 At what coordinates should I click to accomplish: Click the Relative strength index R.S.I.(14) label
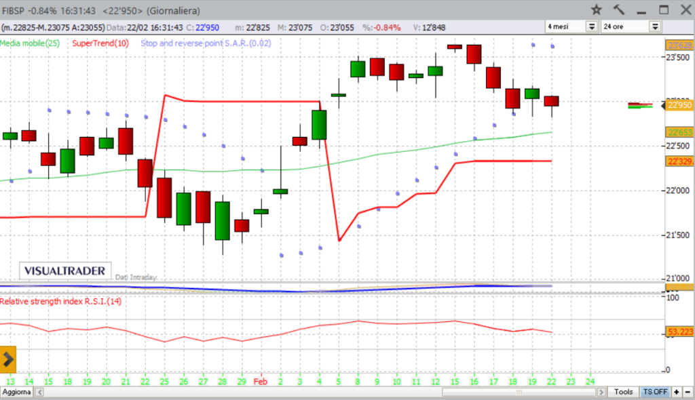click(61, 301)
